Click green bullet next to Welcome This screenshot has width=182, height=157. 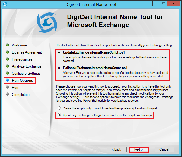7,45
